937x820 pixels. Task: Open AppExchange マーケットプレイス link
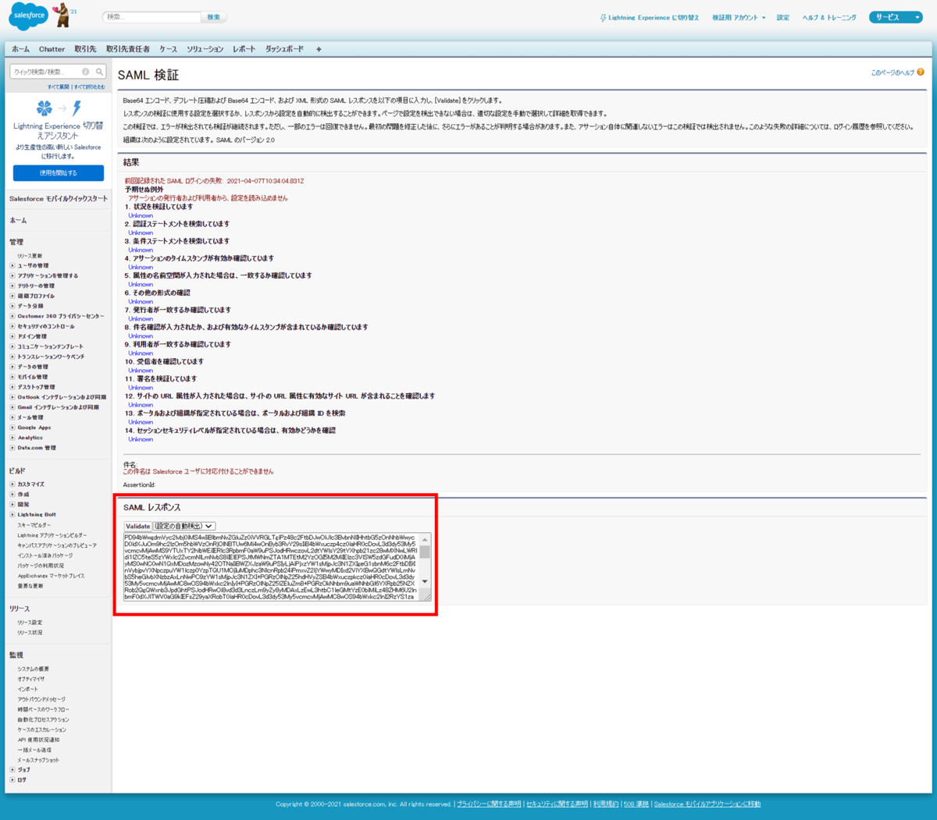(x=51, y=576)
